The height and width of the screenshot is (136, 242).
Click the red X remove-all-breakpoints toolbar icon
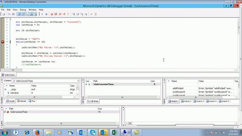(64, 14)
